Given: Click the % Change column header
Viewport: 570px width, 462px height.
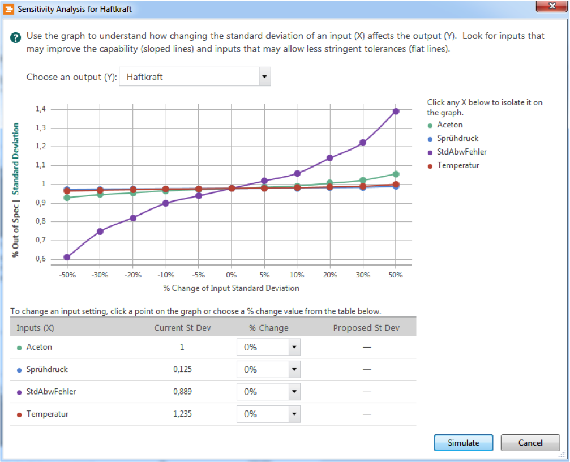Looking at the screenshot, I should click(269, 328).
